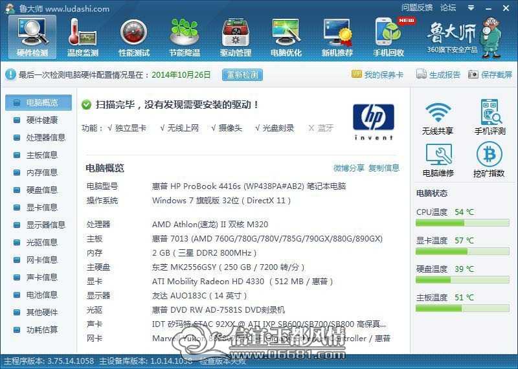Click the 惠普 HP ProBook 4416s model text

tap(249, 186)
